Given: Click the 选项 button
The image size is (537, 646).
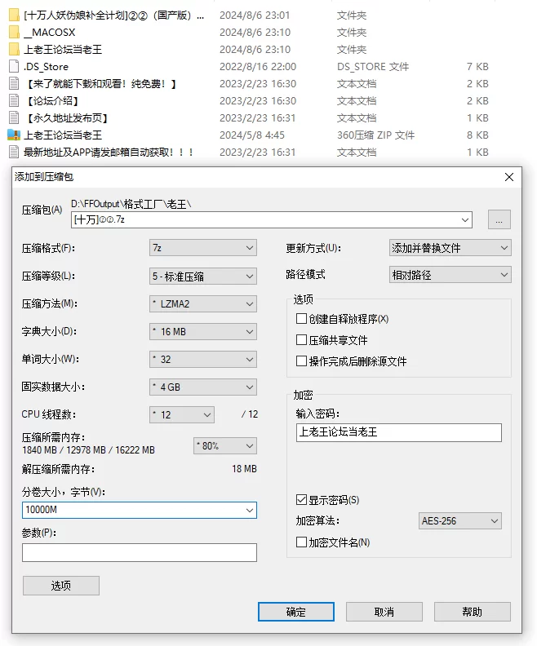Looking at the screenshot, I should point(61,586).
